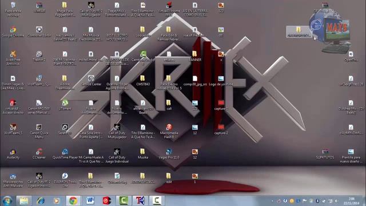
Task: Select the edit folder near the bottom
Action: click(169, 178)
